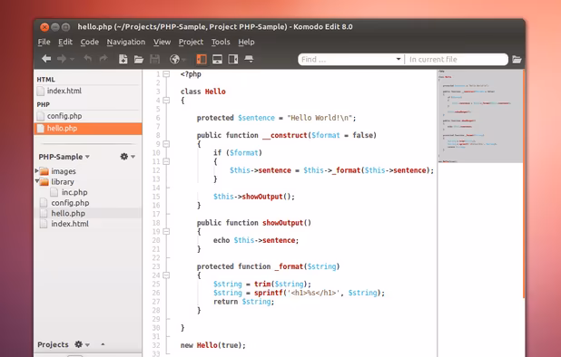Select the library folder in project tree
Screen dimensions: 561x357
click(63, 182)
